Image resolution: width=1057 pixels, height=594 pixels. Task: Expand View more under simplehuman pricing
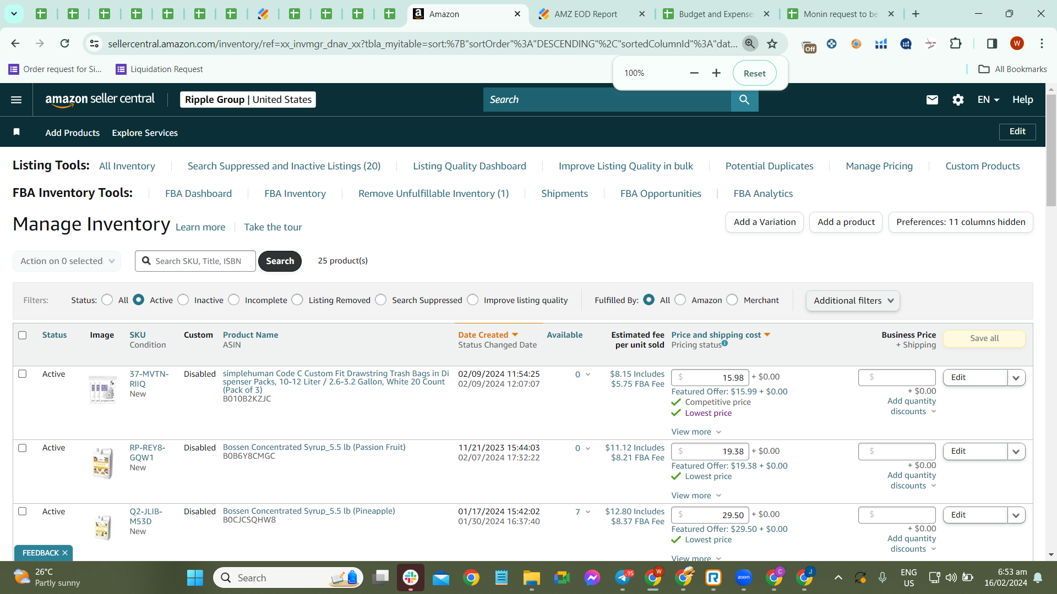click(x=696, y=432)
